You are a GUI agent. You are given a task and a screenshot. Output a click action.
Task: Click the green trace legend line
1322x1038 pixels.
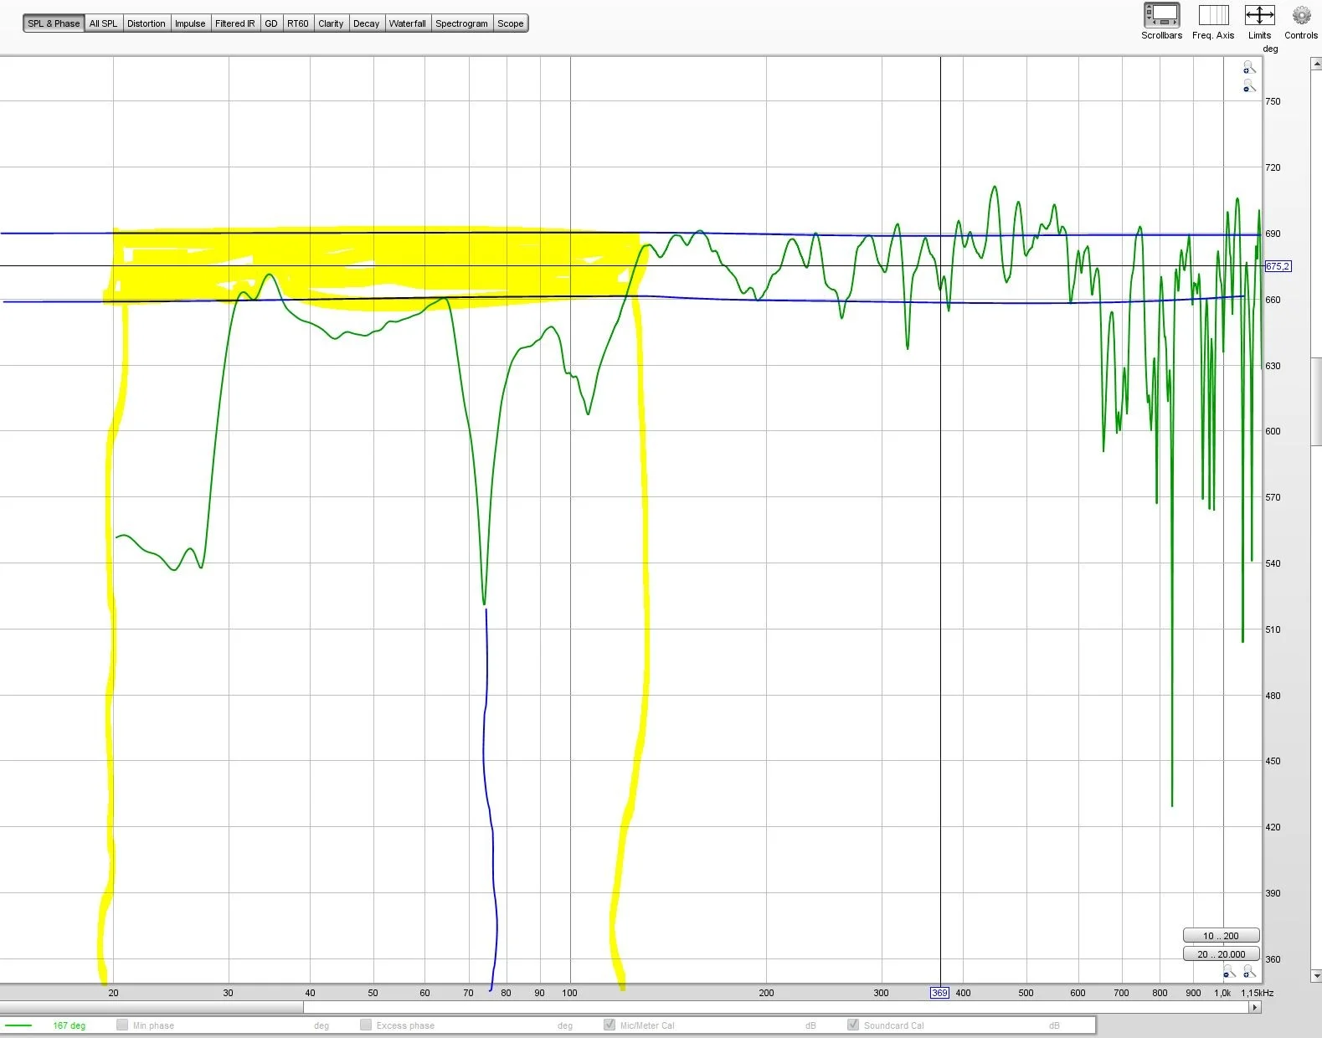[18, 1025]
